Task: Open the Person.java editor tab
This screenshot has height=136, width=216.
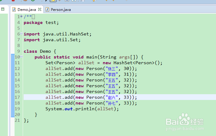Action: 61,10
